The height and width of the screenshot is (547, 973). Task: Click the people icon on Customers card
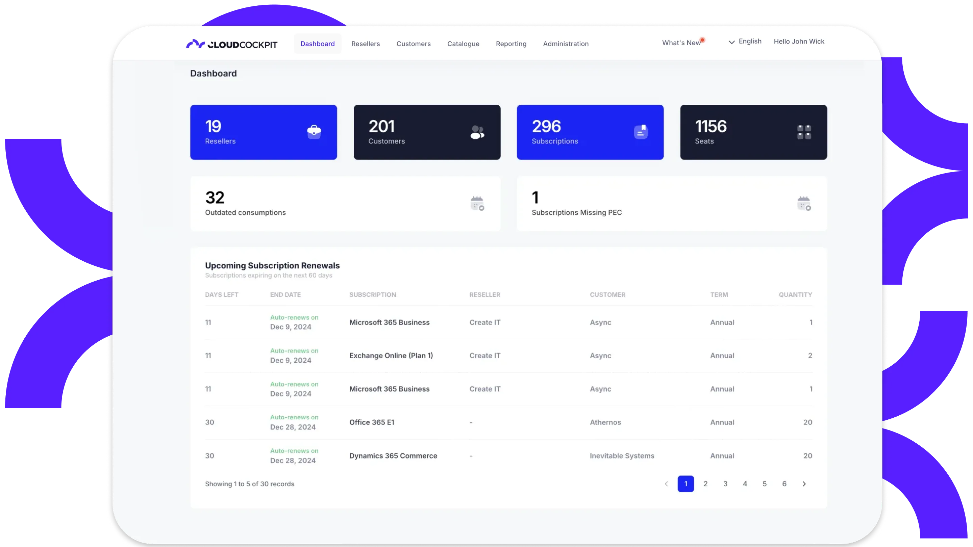coord(477,132)
